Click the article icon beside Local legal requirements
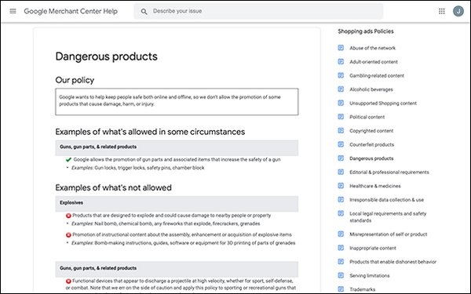Image resolution: width=471 pixels, height=294 pixels. click(341, 213)
